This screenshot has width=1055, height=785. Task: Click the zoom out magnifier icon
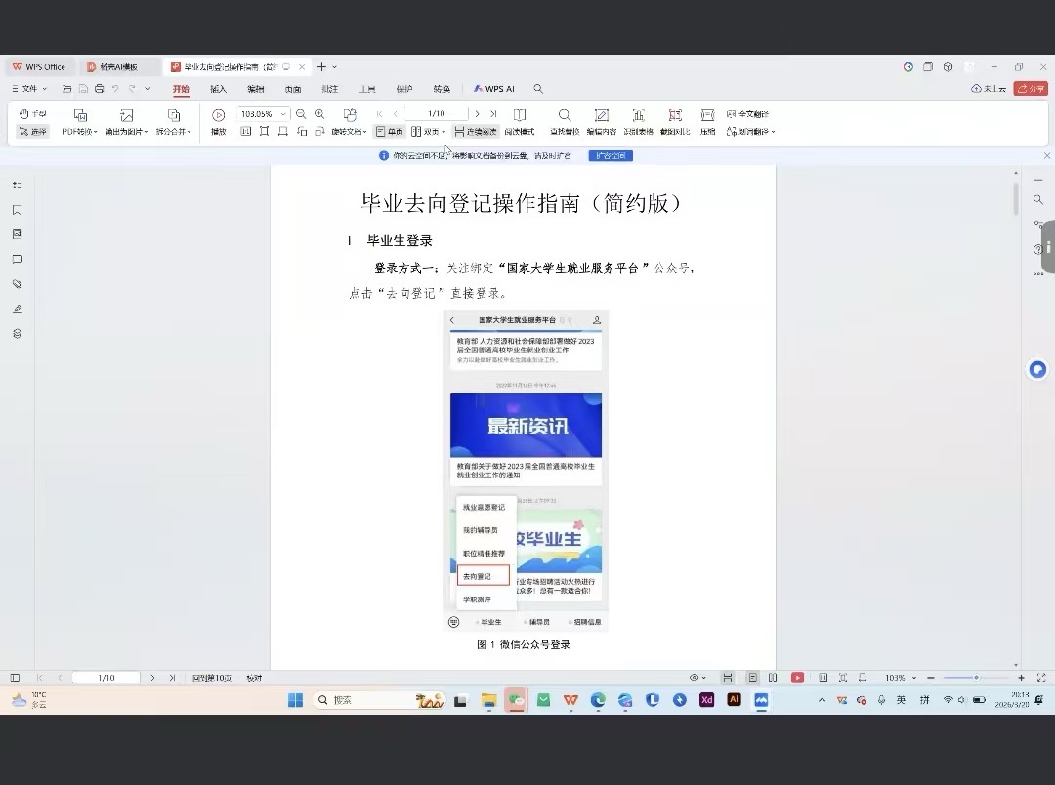[301, 114]
